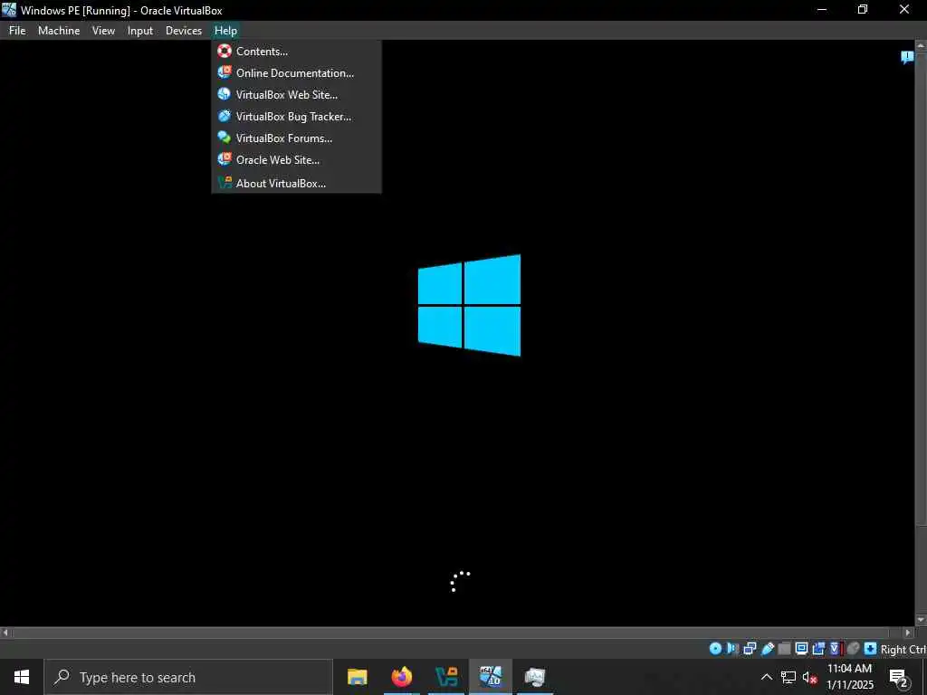
Task: Click the keyboard capture arrow indicator
Action: 870,649
